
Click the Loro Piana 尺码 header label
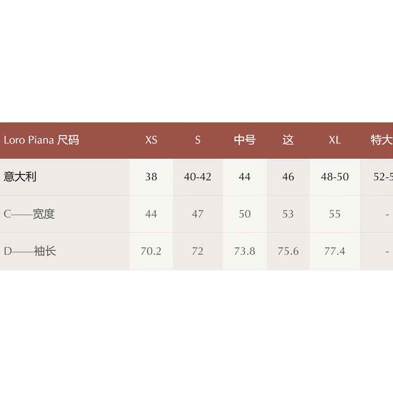41,140
